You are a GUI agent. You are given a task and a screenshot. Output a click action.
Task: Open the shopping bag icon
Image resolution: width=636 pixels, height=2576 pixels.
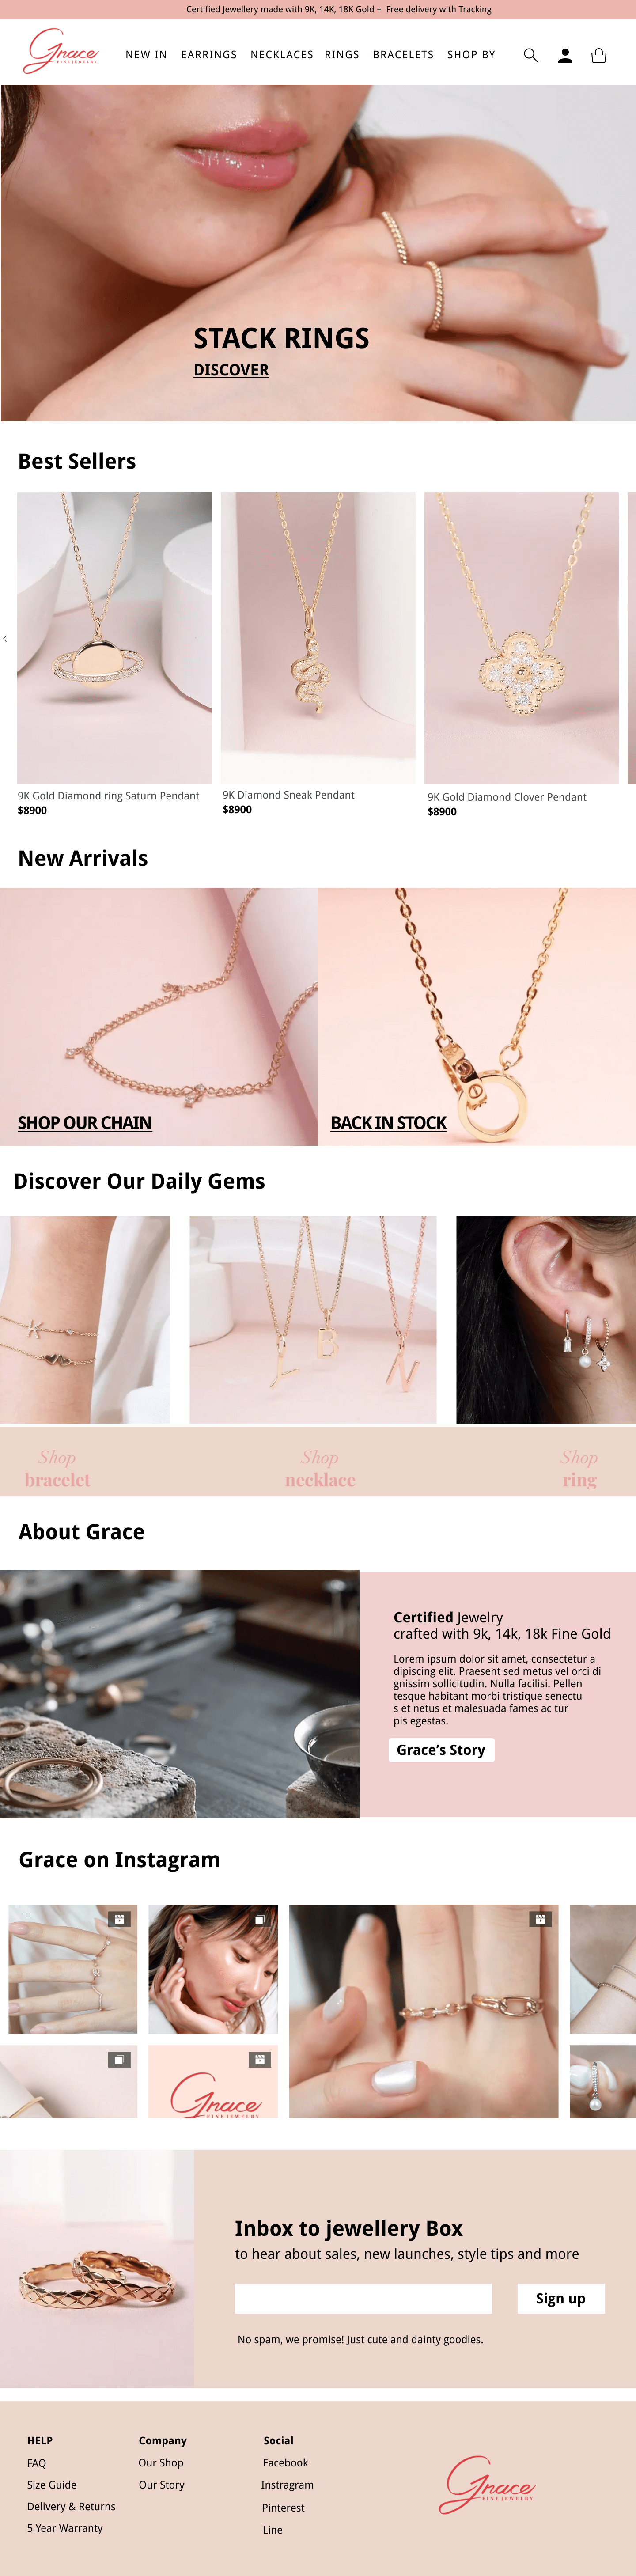pyautogui.click(x=599, y=56)
